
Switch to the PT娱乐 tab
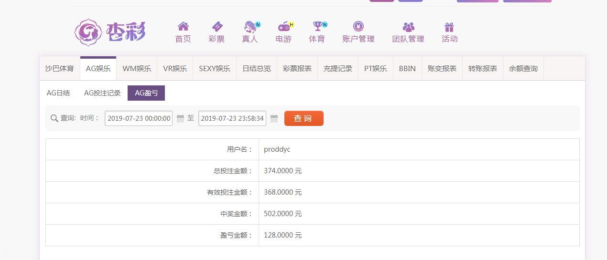click(376, 68)
